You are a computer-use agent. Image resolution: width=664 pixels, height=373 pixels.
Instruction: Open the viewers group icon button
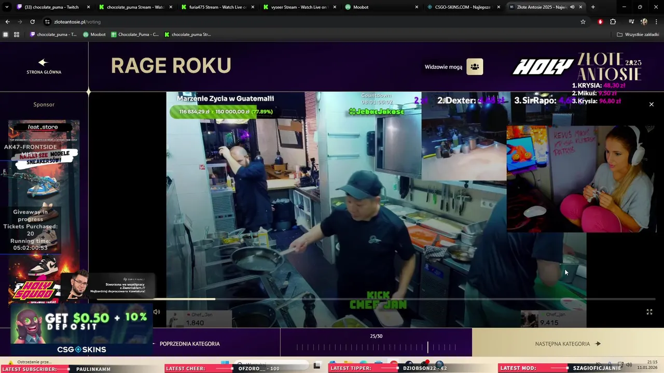click(475, 67)
